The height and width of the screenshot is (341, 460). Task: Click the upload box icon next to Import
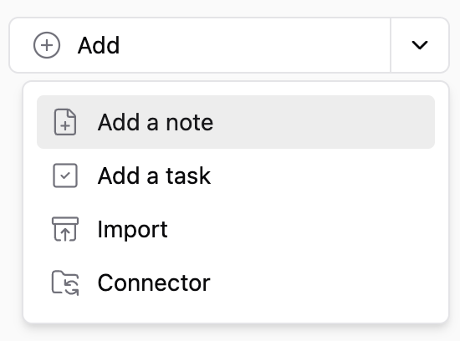[65, 229]
